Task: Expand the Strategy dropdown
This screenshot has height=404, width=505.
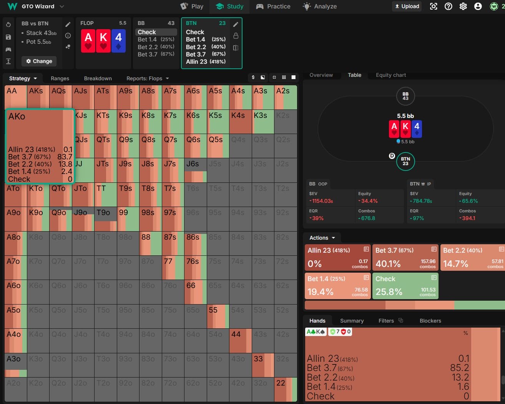Action: [x=23, y=78]
